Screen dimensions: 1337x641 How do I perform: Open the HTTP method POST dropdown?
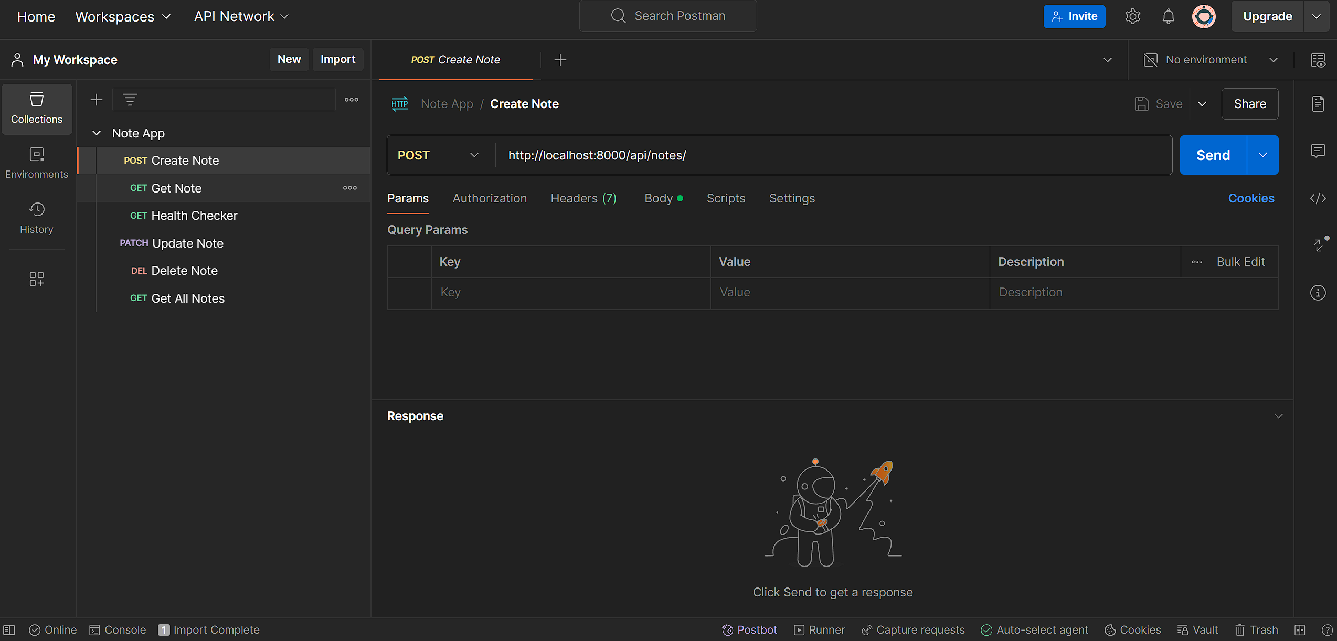[439, 155]
